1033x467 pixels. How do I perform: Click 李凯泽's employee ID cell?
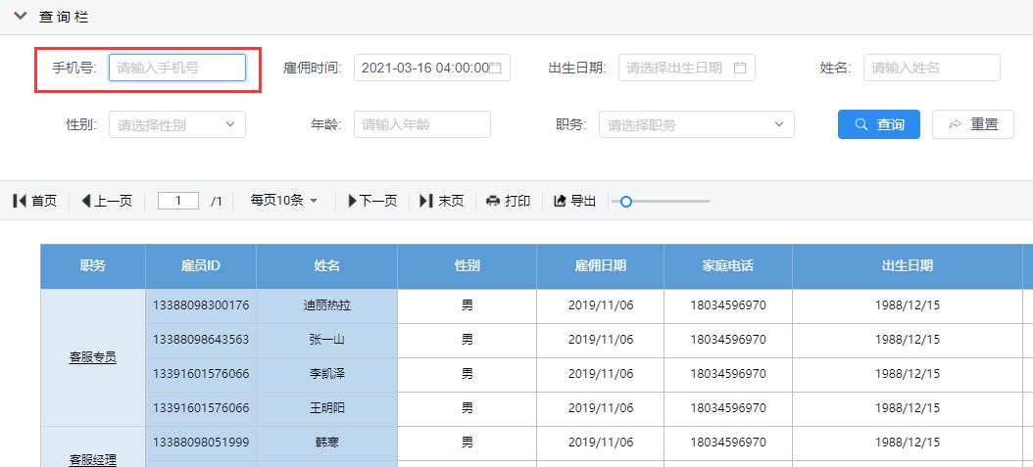pos(201,374)
